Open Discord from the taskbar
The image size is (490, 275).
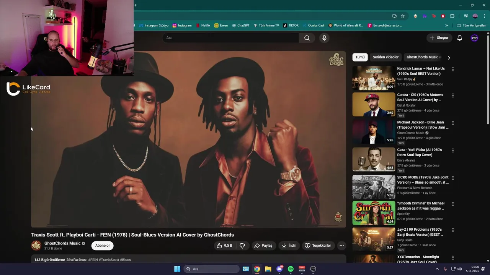coord(279,269)
